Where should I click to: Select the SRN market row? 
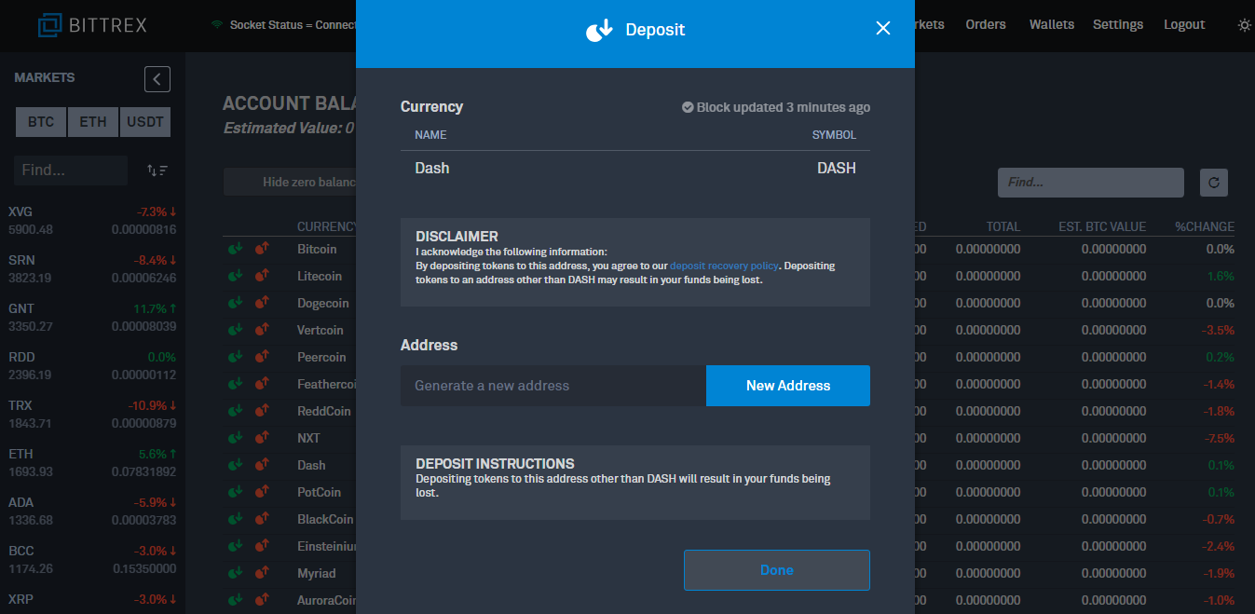click(x=92, y=268)
